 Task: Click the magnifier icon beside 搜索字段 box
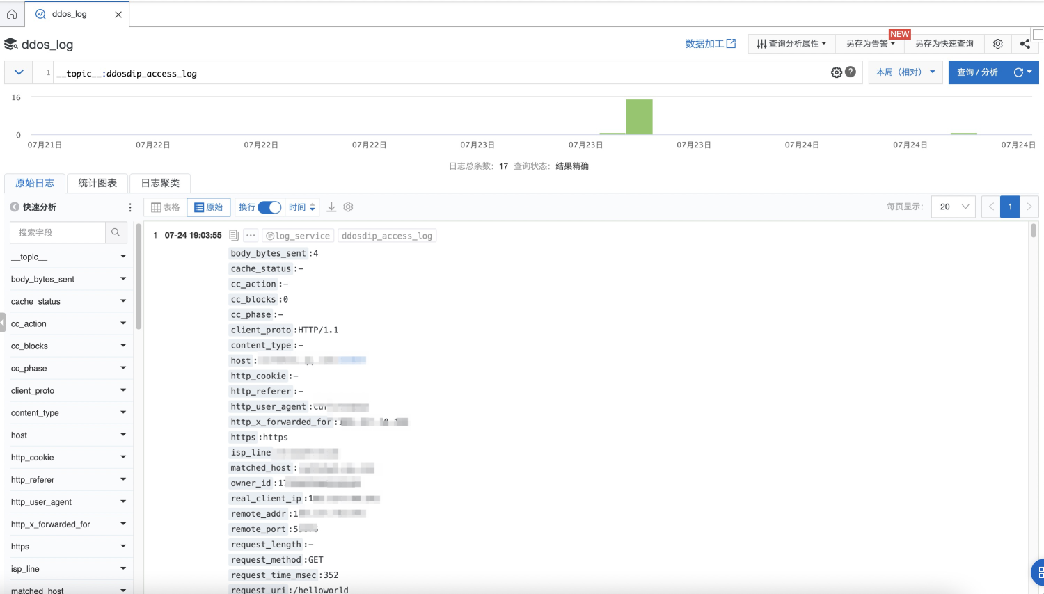(x=116, y=232)
